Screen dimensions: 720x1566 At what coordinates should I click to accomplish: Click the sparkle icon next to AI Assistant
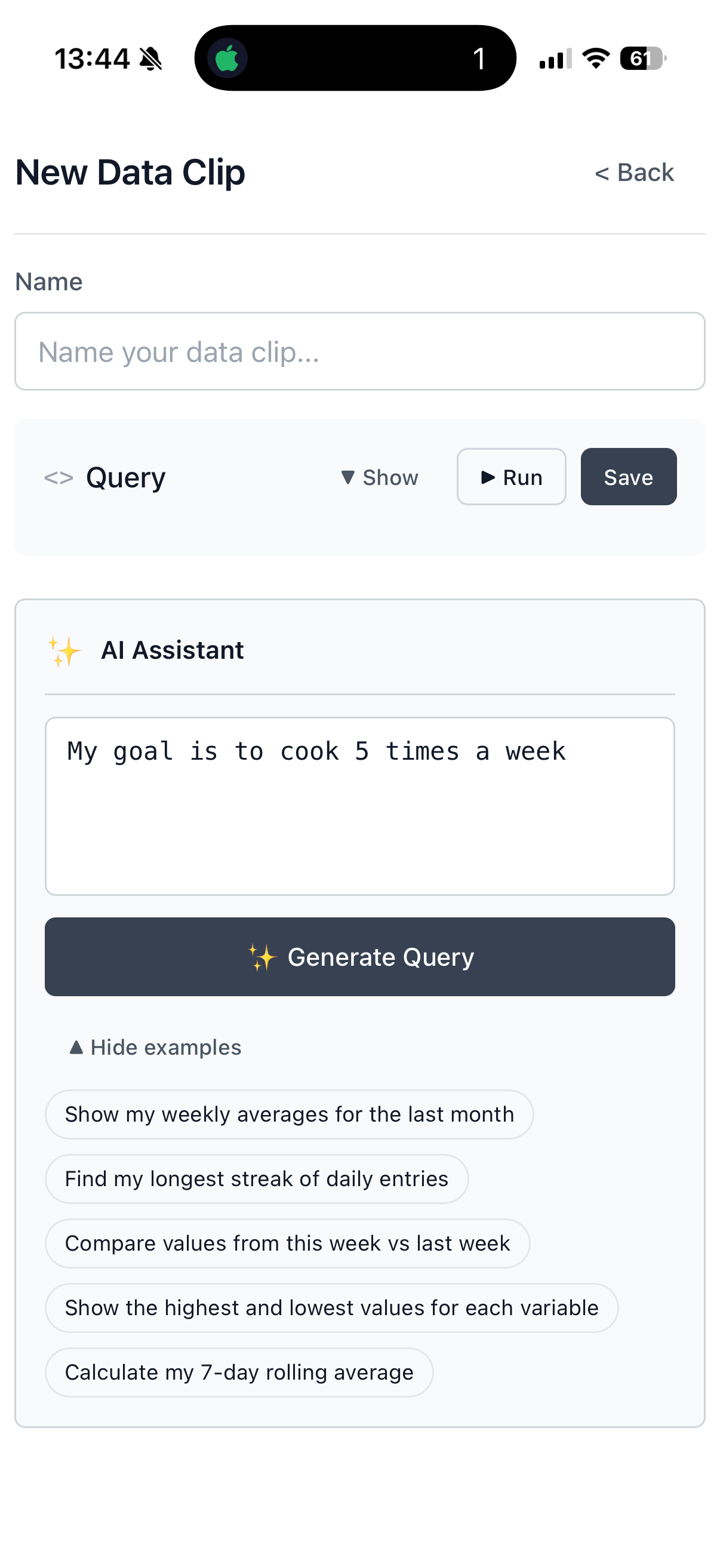click(64, 651)
